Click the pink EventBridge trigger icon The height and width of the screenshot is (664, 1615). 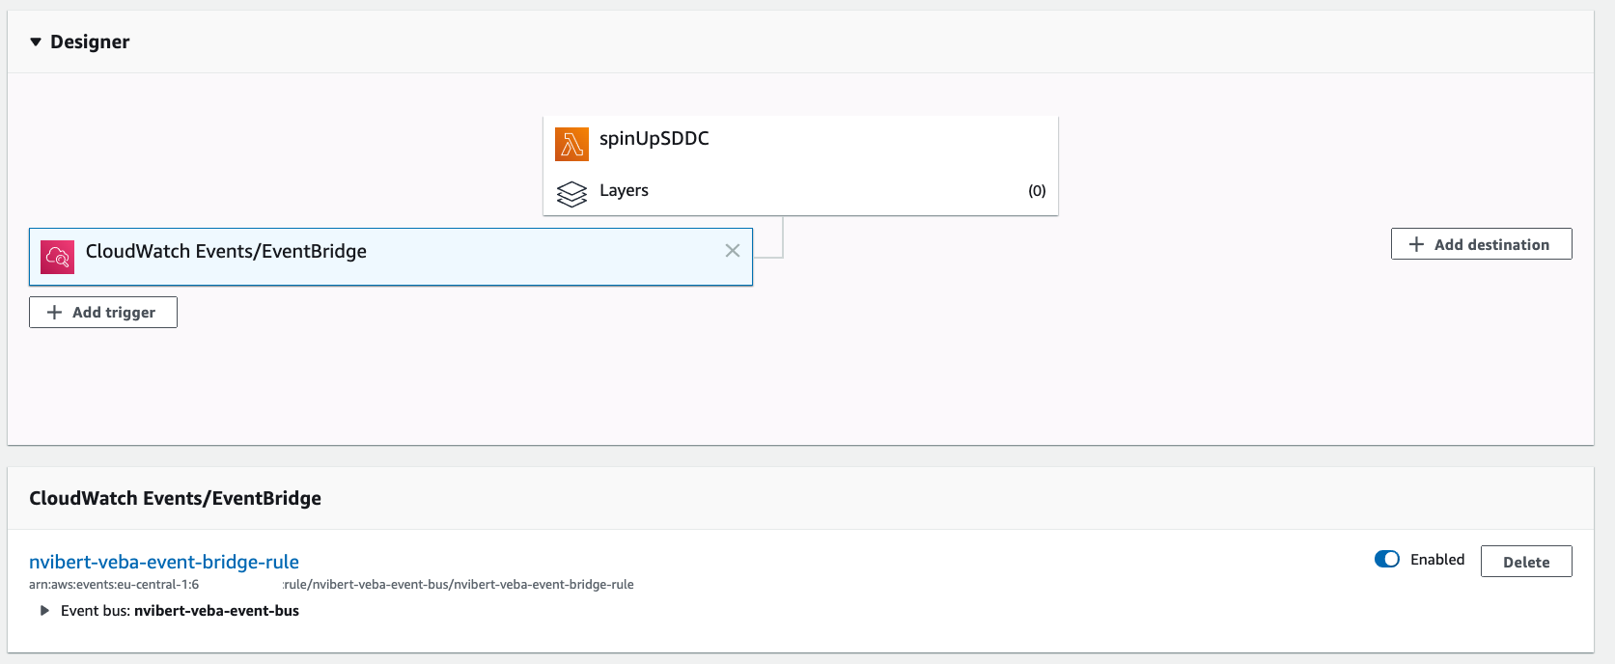pos(57,257)
